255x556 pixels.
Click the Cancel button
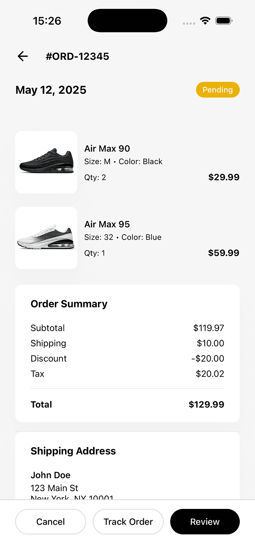50,522
